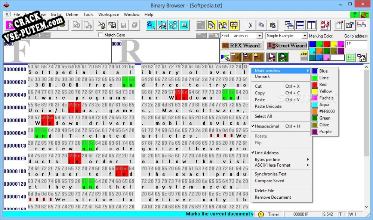Pick the red marking color swatch
Viewport: 373px width, 220px height.
click(x=326, y=44)
